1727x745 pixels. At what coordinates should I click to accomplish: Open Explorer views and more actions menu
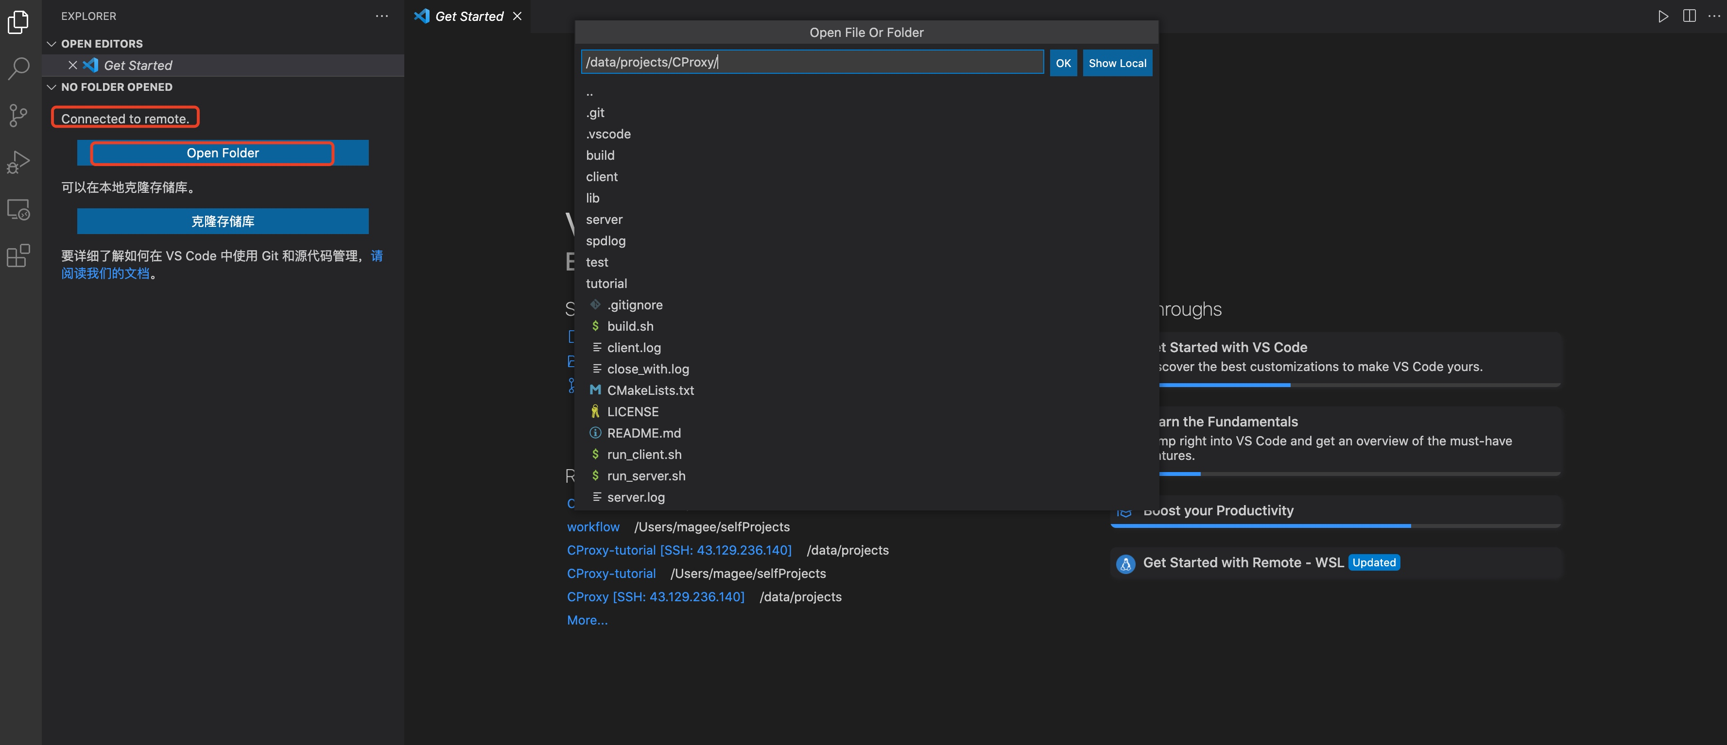381,16
